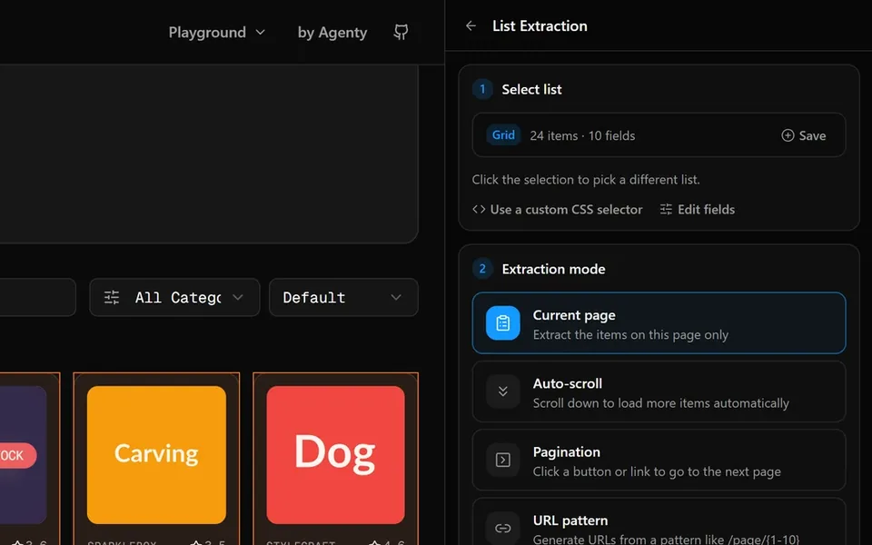Open the GitHub icon link
Viewport: 872px width, 545px height.
[401, 33]
